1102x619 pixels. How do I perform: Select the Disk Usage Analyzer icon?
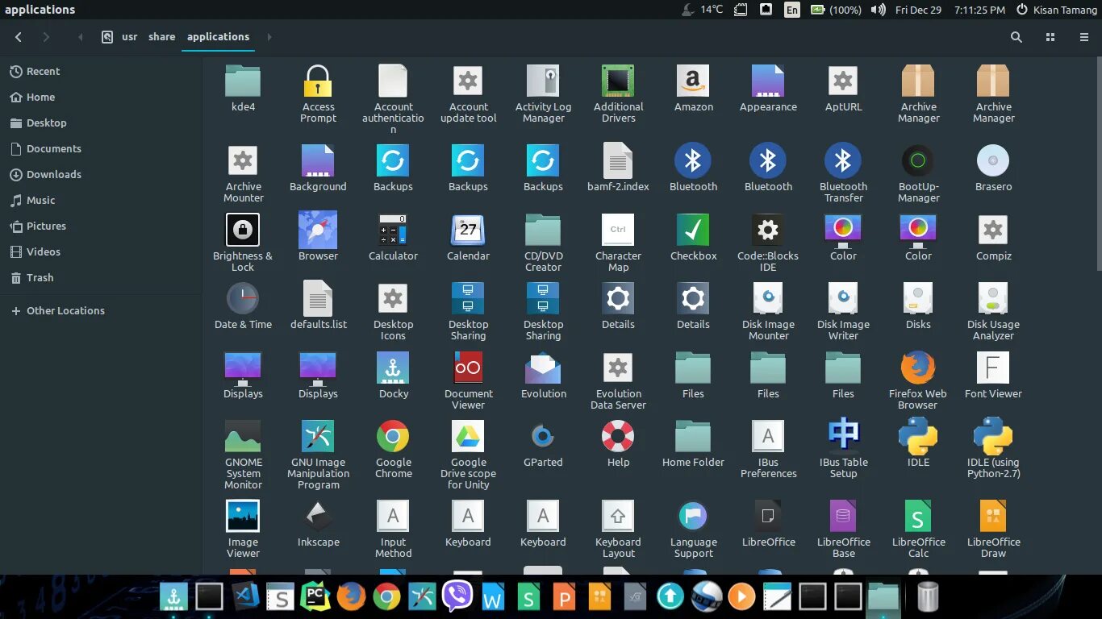pos(993,299)
